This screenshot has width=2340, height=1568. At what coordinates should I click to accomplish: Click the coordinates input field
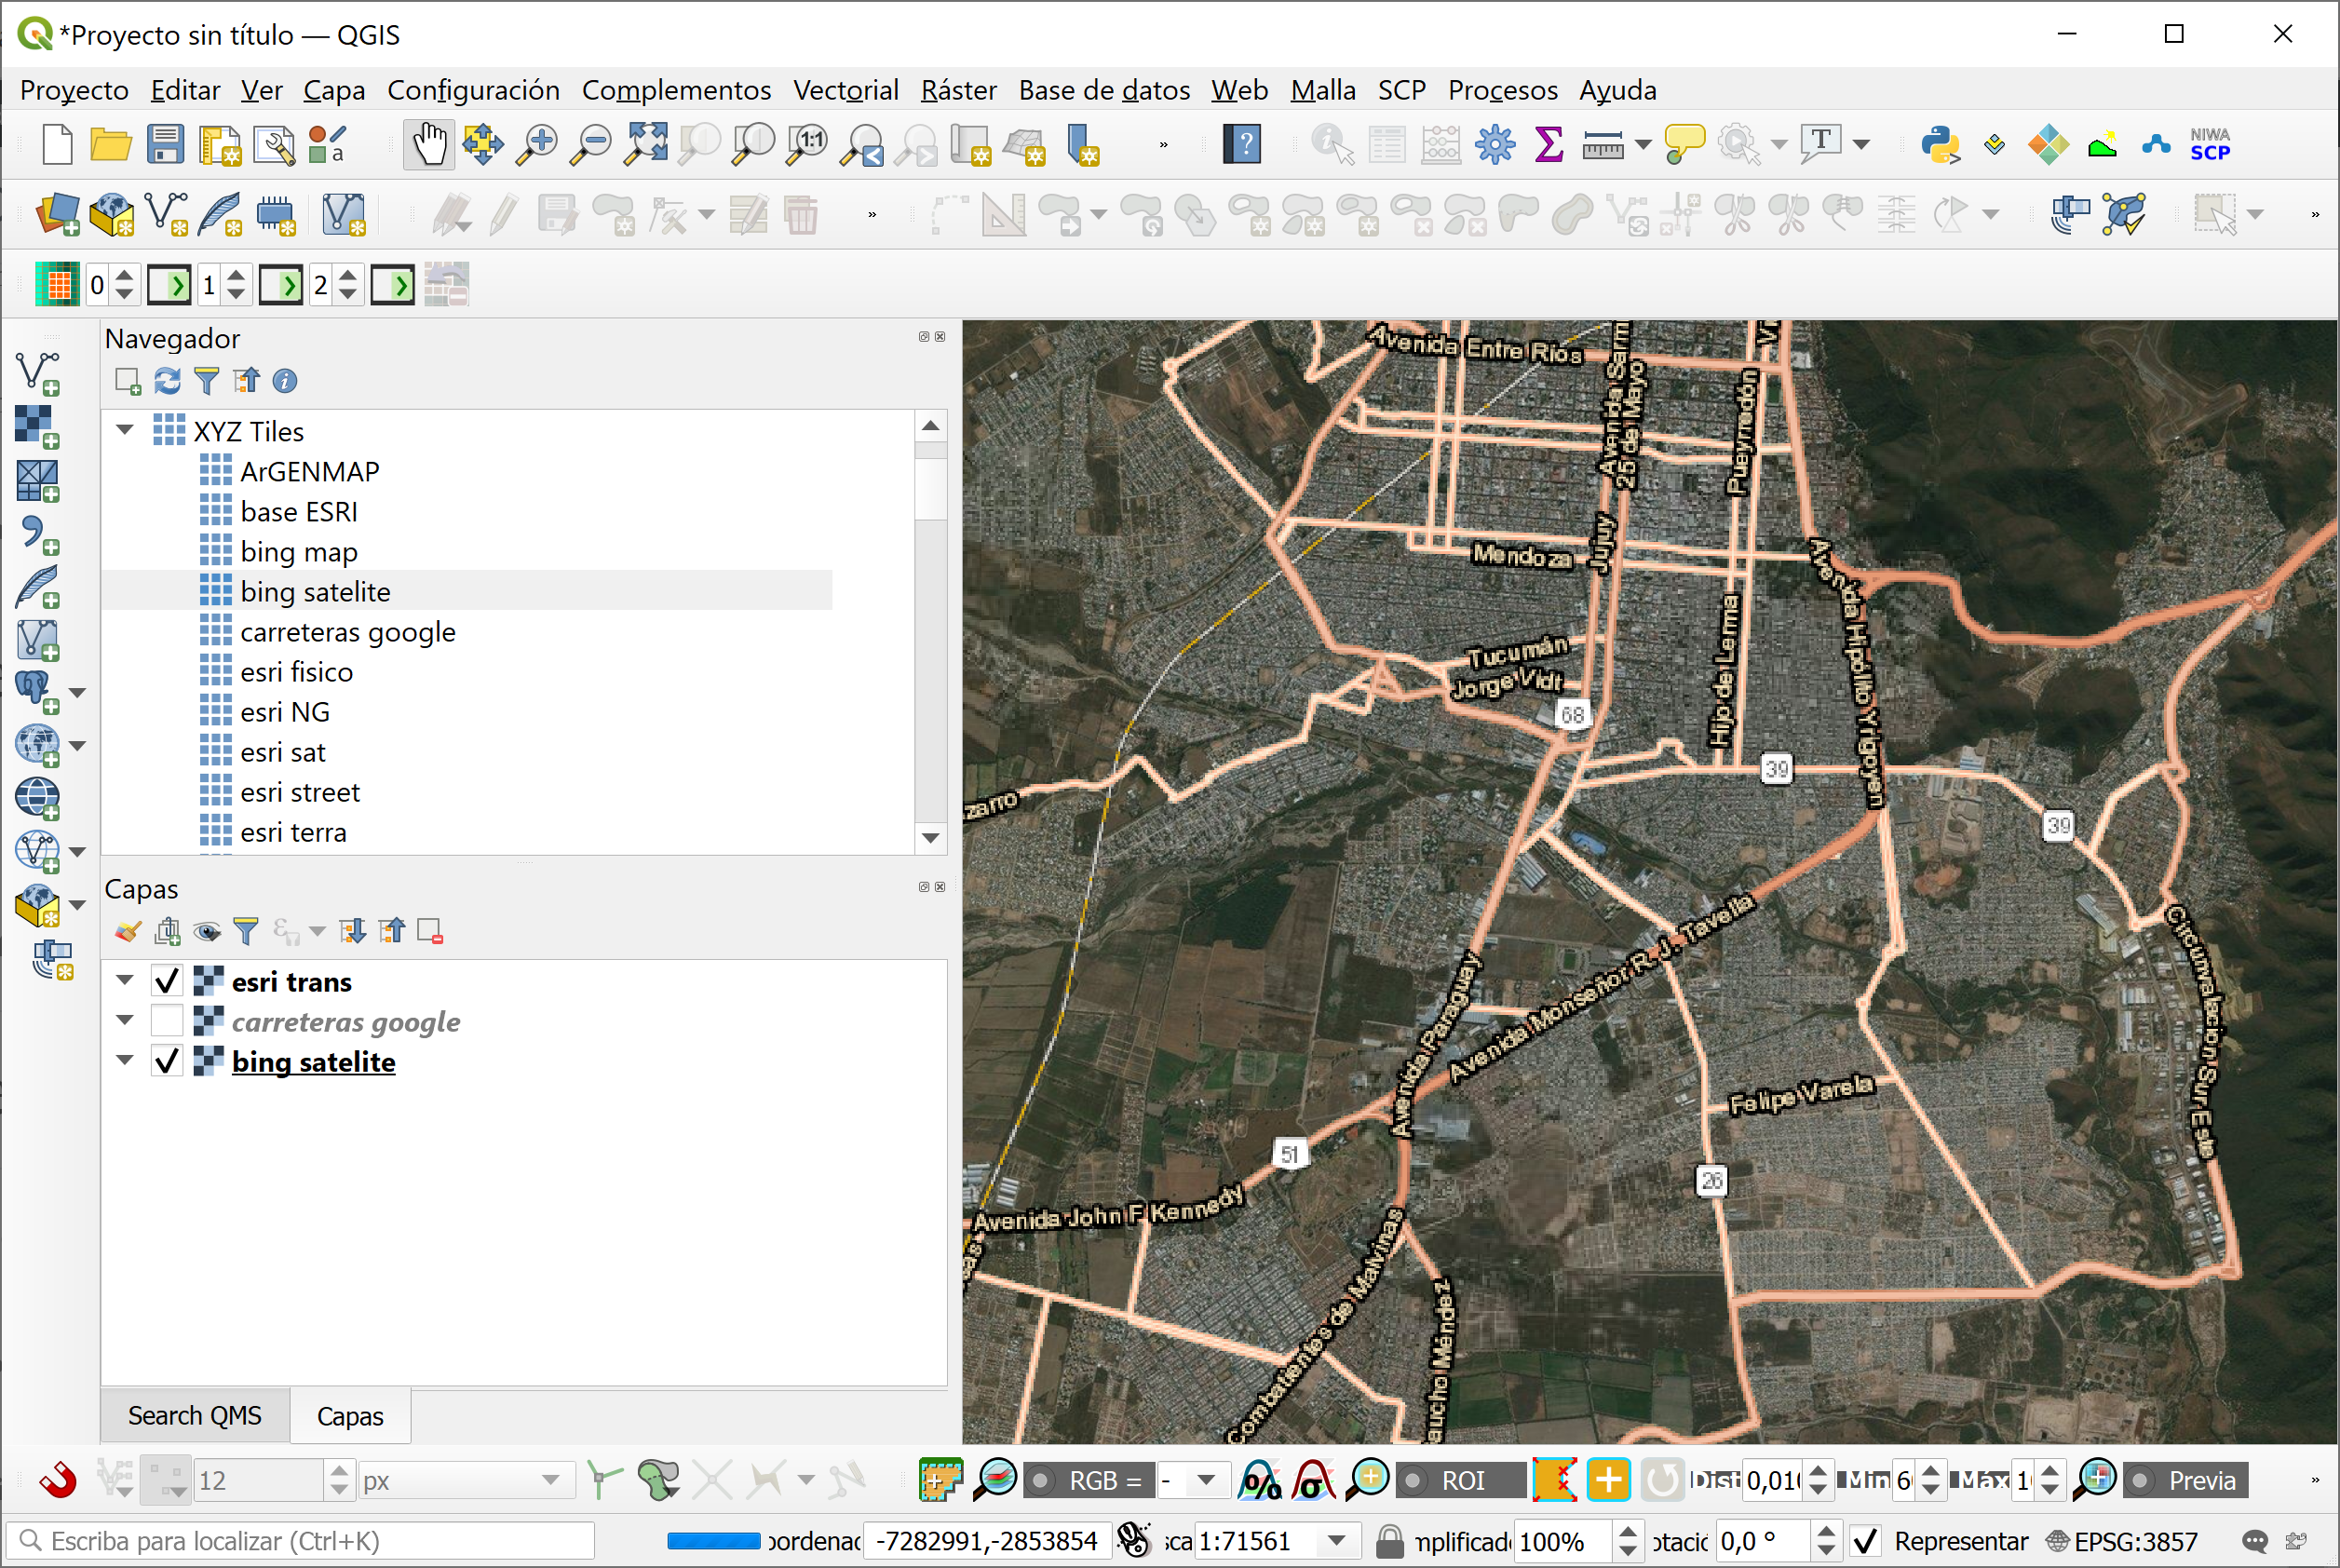tap(986, 1541)
